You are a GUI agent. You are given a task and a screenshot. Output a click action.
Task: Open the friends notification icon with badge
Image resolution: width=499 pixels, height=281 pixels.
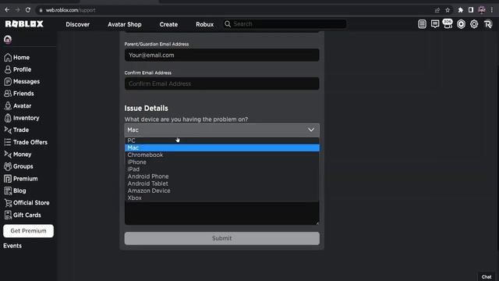click(448, 24)
